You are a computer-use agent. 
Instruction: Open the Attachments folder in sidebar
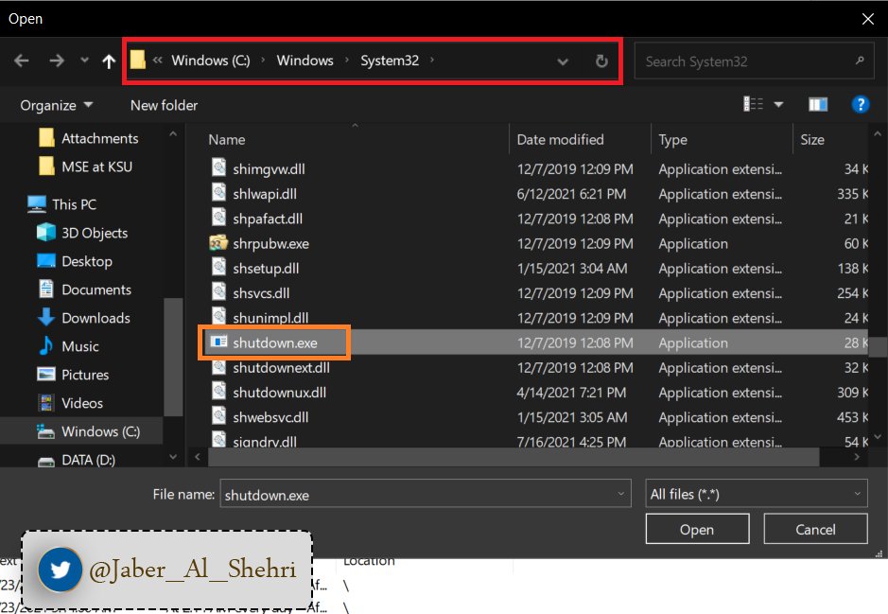88,138
